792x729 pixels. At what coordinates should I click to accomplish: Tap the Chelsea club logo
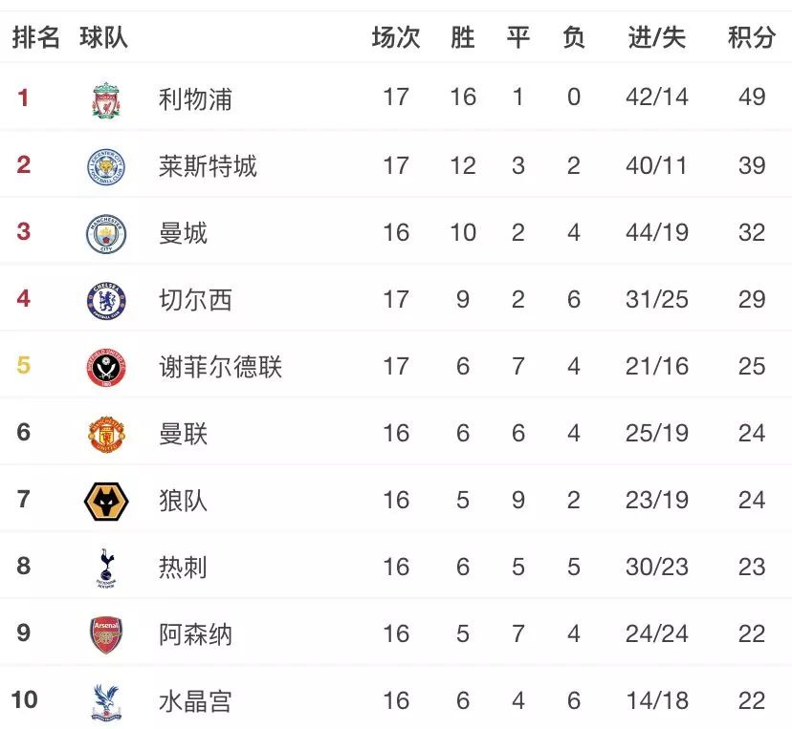106,301
